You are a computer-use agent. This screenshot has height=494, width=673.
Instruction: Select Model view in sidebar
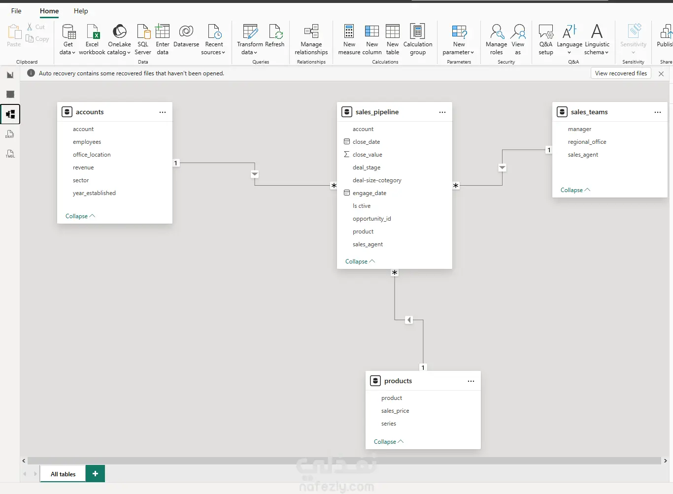click(x=10, y=114)
